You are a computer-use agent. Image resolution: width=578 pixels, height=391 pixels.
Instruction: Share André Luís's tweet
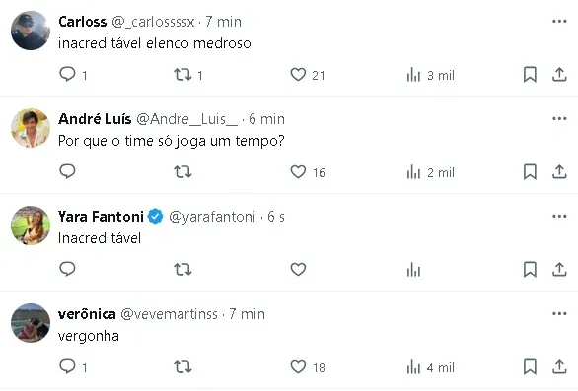pyautogui.click(x=559, y=172)
